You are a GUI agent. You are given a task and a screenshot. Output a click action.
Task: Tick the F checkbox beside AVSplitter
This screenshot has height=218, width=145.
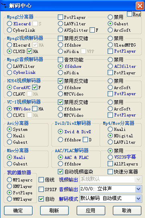(x=92, y=30)
